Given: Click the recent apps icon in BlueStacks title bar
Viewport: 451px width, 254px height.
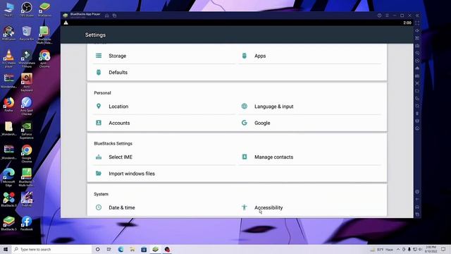Looking at the screenshot, I should pos(114,16).
